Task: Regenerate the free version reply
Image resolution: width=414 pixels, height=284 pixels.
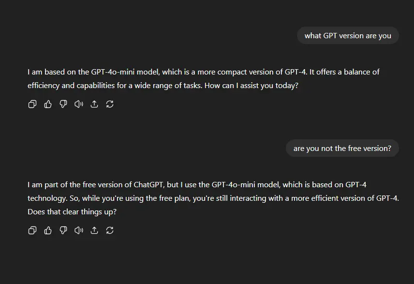Action: (110, 230)
